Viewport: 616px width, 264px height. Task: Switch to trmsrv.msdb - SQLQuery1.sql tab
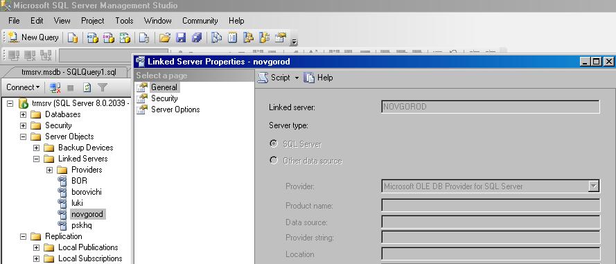[69, 72]
